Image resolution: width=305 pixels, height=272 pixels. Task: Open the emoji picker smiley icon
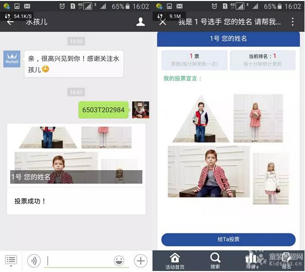[119, 260]
